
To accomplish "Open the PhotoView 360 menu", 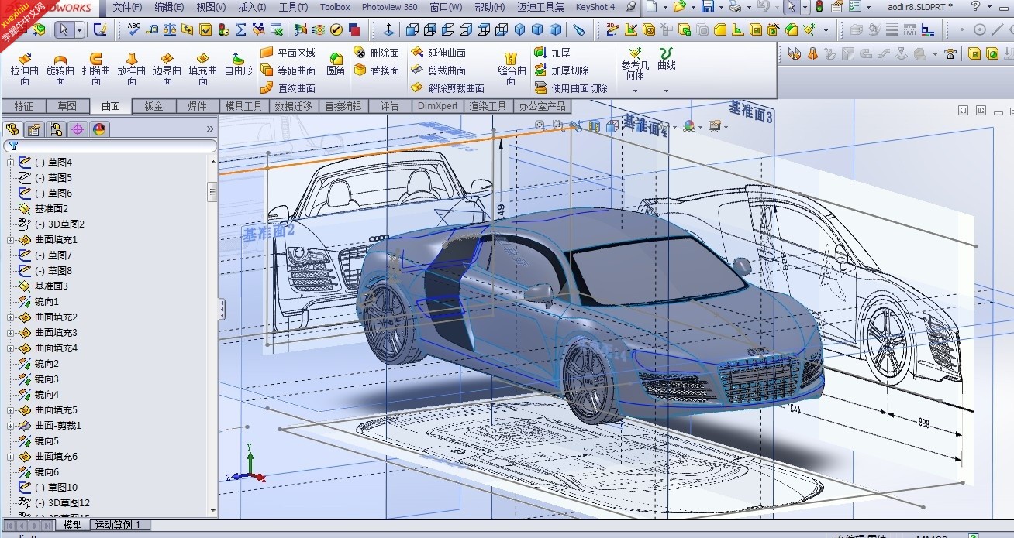I will [389, 7].
